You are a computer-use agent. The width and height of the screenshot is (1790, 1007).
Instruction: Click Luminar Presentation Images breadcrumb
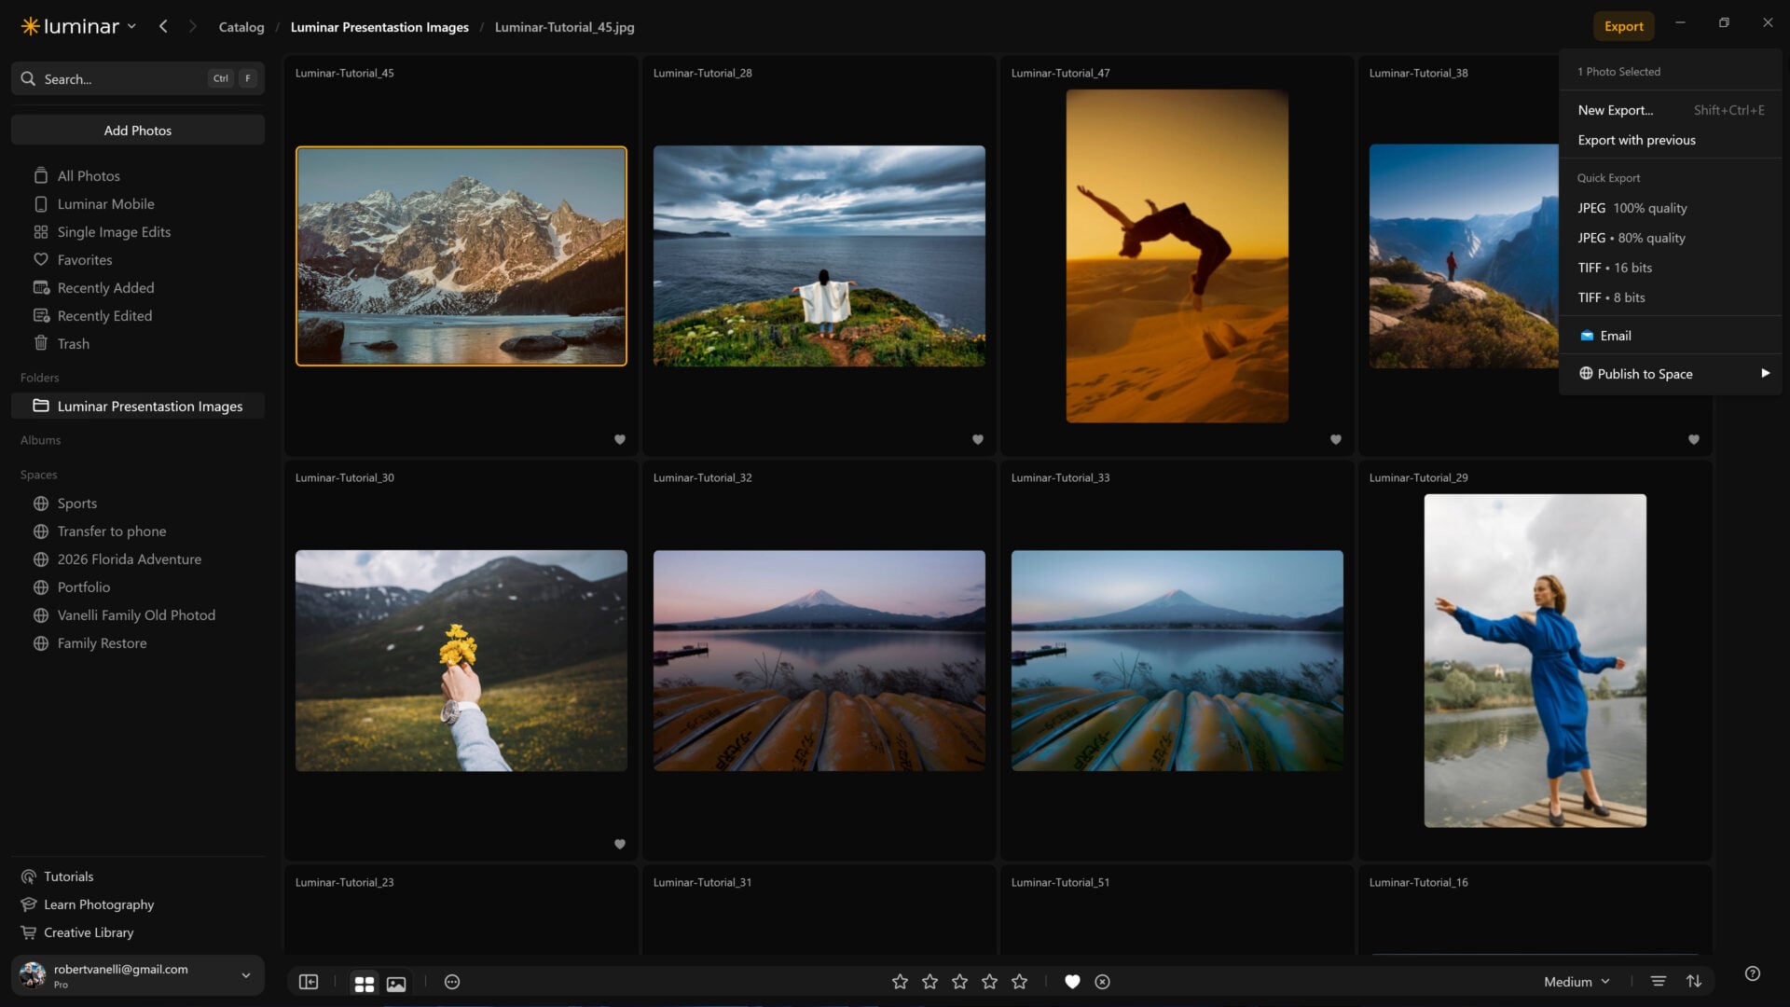point(379,27)
